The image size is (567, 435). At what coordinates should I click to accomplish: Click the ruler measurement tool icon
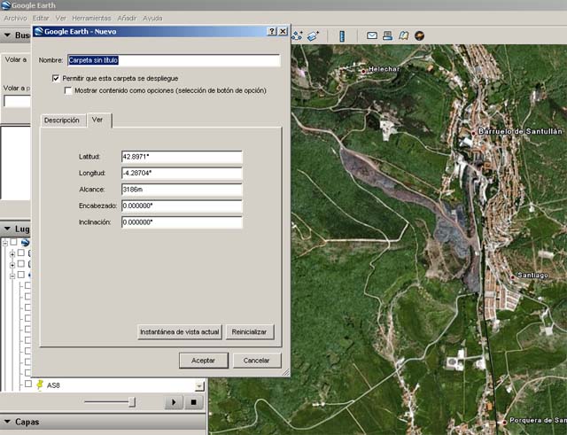click(344, 35)
